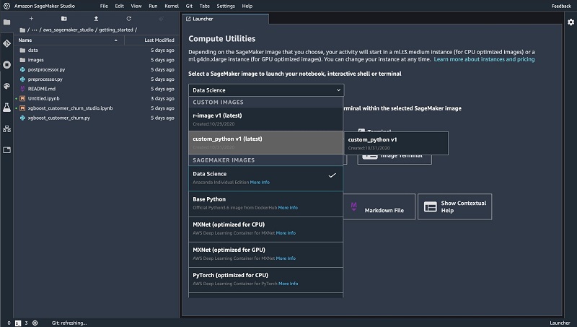Select r-image v1 (latest) custom image

pyautogui.click(x=265, y=119)
